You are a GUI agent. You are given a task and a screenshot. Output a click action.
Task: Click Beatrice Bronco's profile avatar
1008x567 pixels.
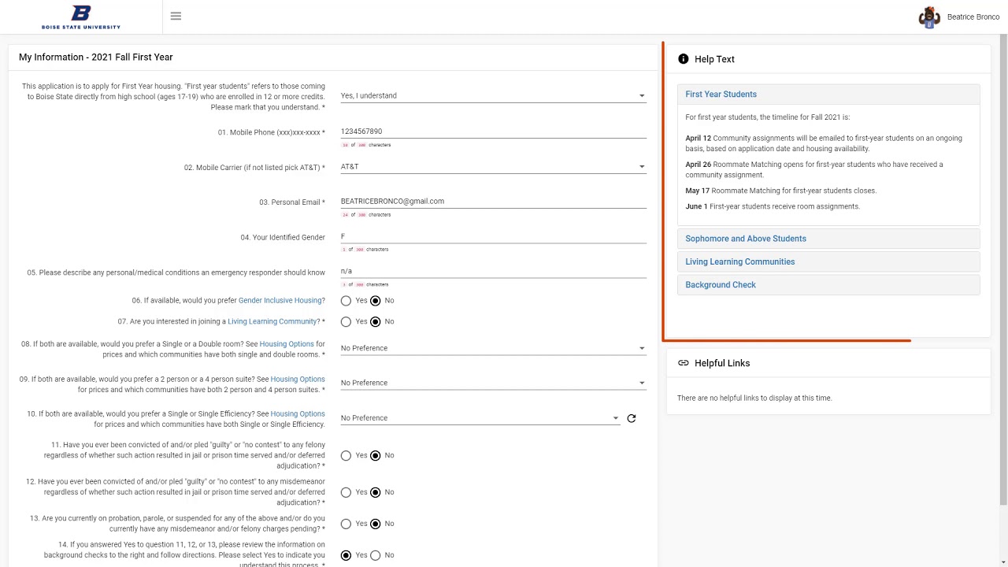point(929,17)
